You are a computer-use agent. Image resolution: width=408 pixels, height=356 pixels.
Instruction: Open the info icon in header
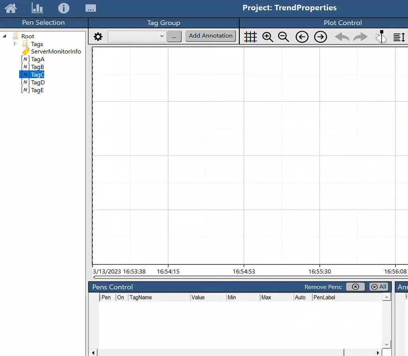63,8
